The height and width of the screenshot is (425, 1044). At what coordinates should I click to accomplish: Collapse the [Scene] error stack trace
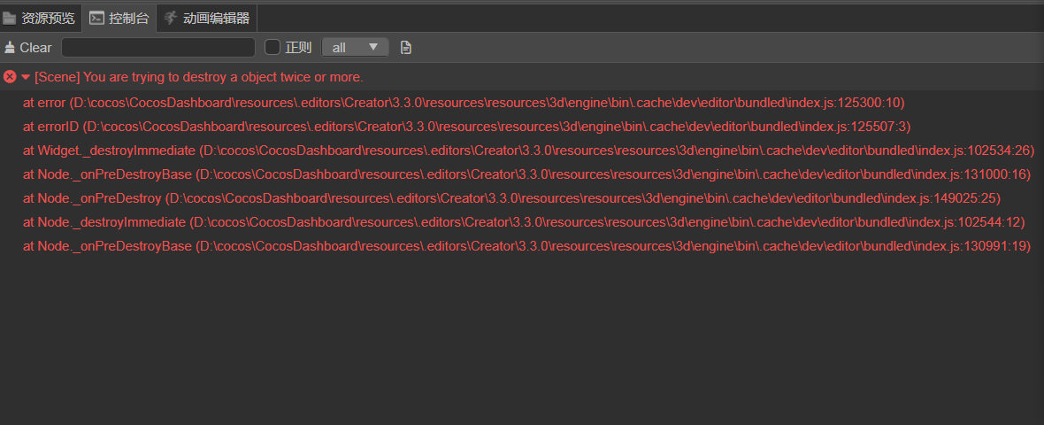(26, 77)
